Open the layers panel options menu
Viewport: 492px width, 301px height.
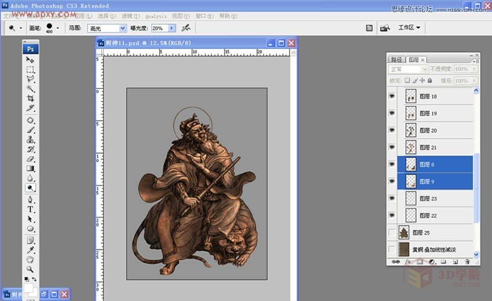click(476, 61)
